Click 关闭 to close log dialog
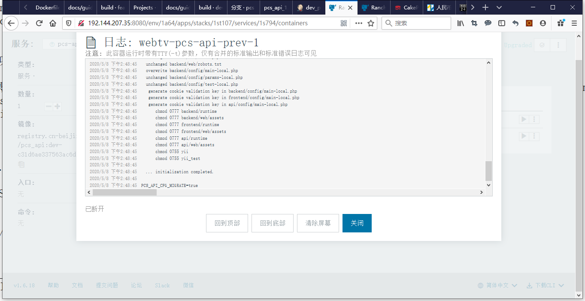 pos(357,223)
